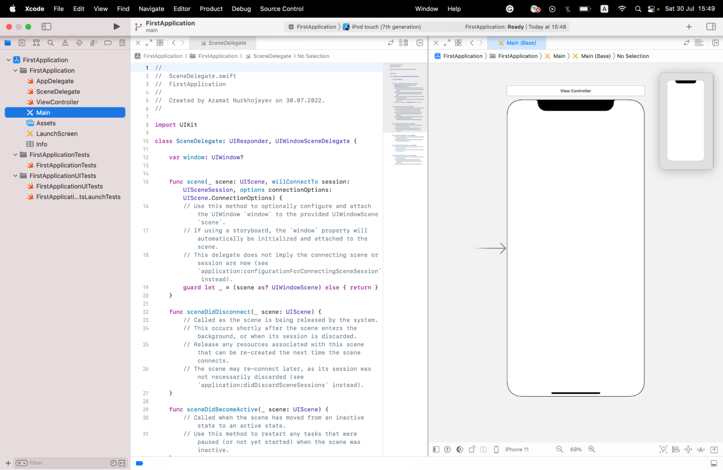Open the navigator filter options menu

22,463
